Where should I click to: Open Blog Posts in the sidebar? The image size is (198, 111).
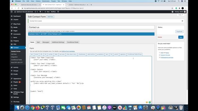[17, 24]
